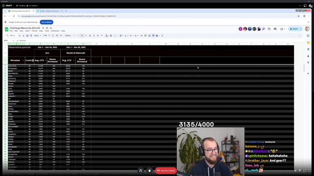Format as percent button
314x176 pixels.
click(x=49, y=36)
